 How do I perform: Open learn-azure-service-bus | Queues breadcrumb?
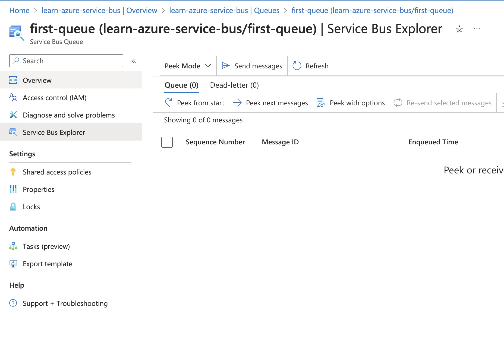coord(224,10)
